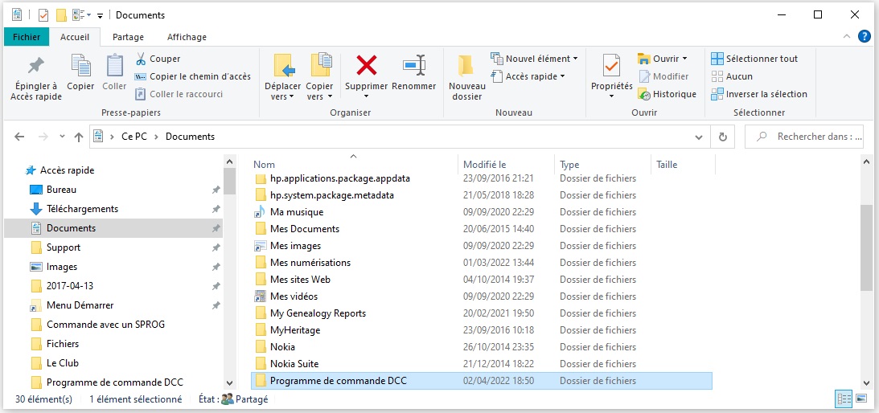
Task: Customize quick access toolbar dropdown arrow
Action: pyautogui.click(x=100, y=16)
